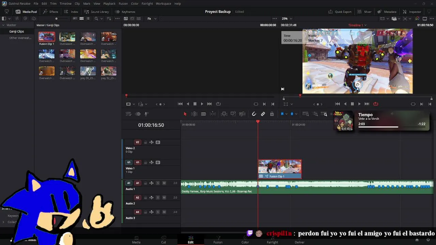The image size is (436, 245).
Task: Open the Index panel
Action: (x=71, y=12)
